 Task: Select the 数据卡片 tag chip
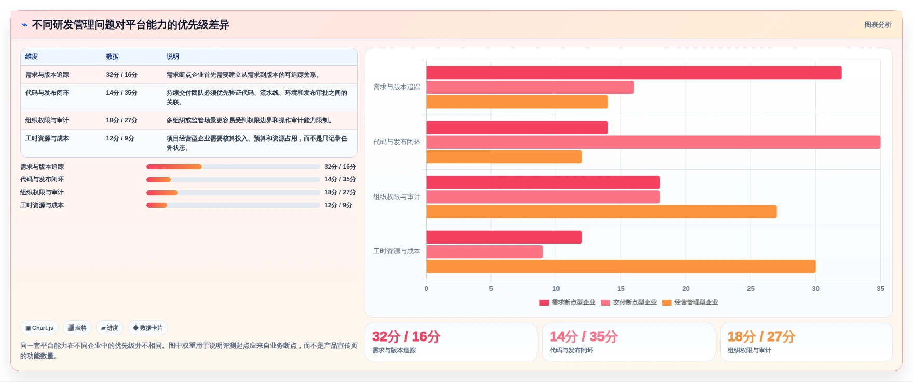point(148,328)
